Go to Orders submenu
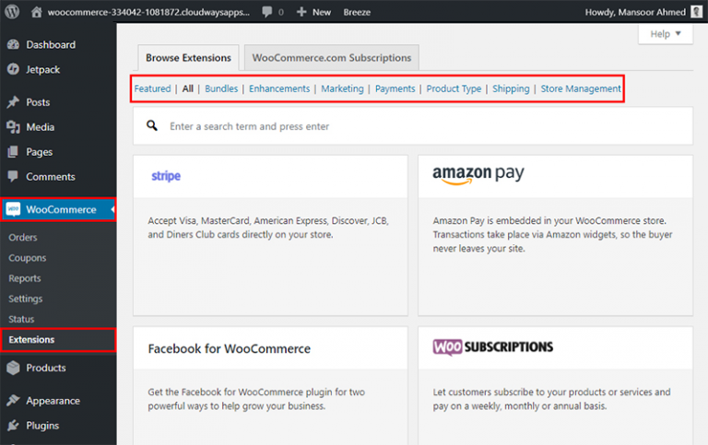Screen dimensions: 708x445 tap(22, 238)
